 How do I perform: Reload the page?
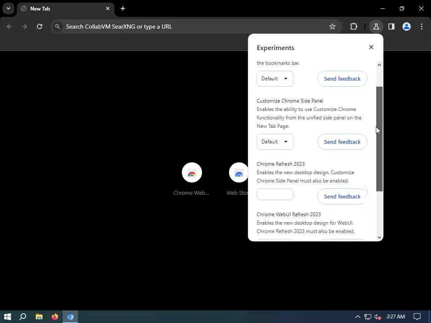click(x=40, y=26)
